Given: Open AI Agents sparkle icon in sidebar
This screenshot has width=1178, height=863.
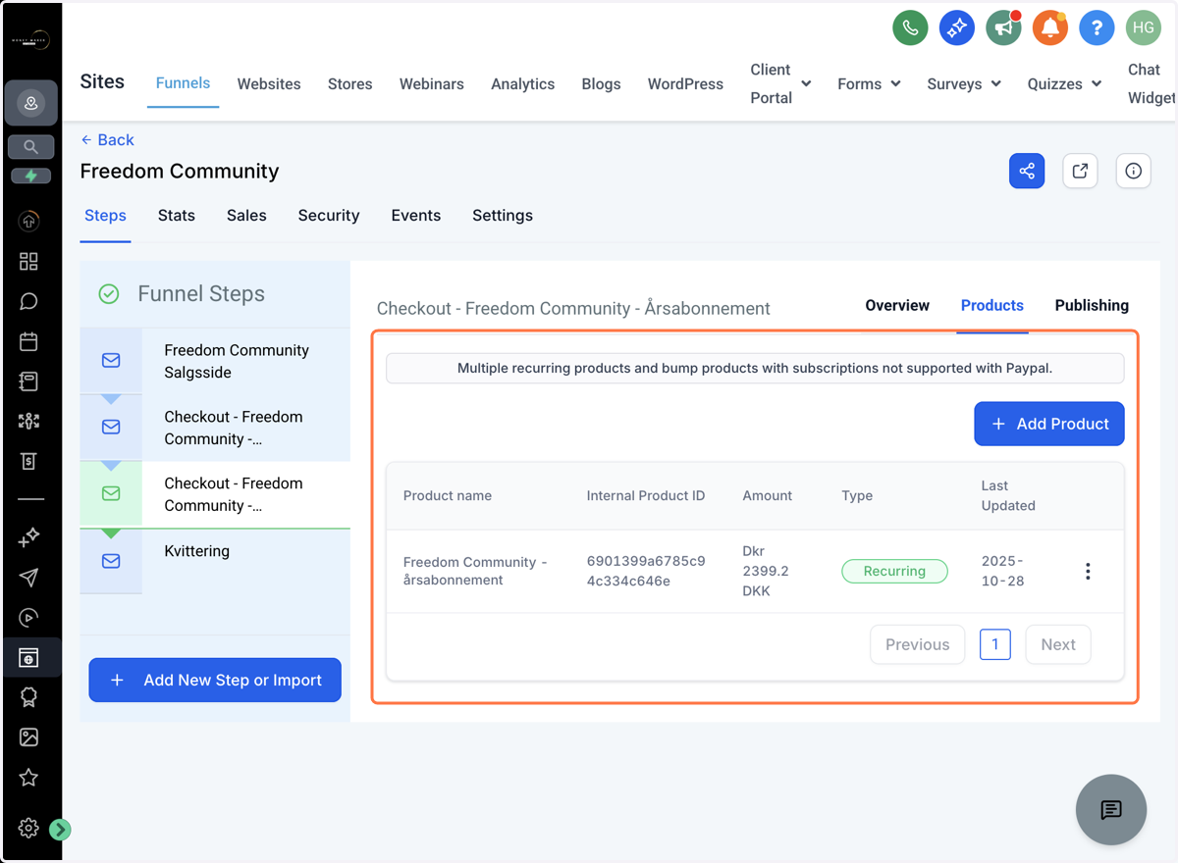Looking at the screenshot, I should (x=28, y=537).
